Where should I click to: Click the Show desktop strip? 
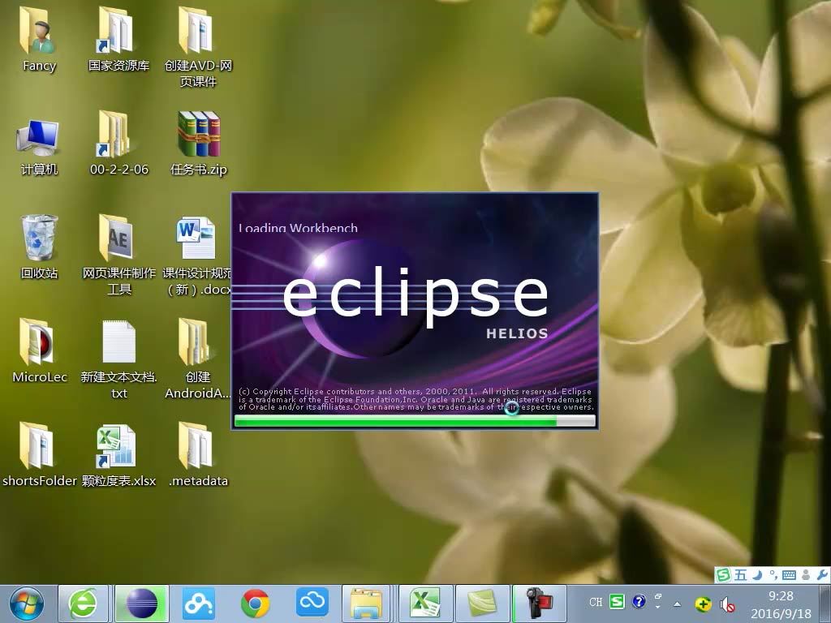(x=826, y=604)
